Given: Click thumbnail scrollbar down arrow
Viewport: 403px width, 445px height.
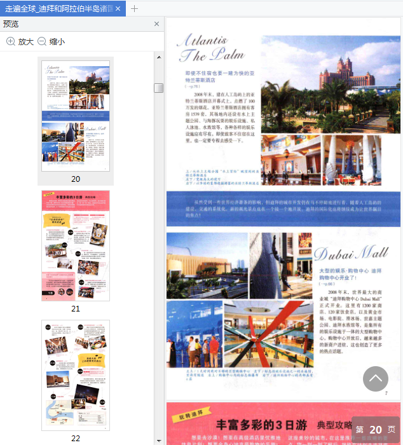Looking at the screenshot, I should [159, 441].
